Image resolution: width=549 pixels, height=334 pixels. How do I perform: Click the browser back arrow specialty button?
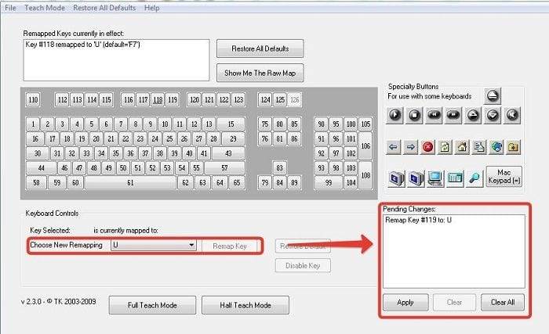point(394,146)
